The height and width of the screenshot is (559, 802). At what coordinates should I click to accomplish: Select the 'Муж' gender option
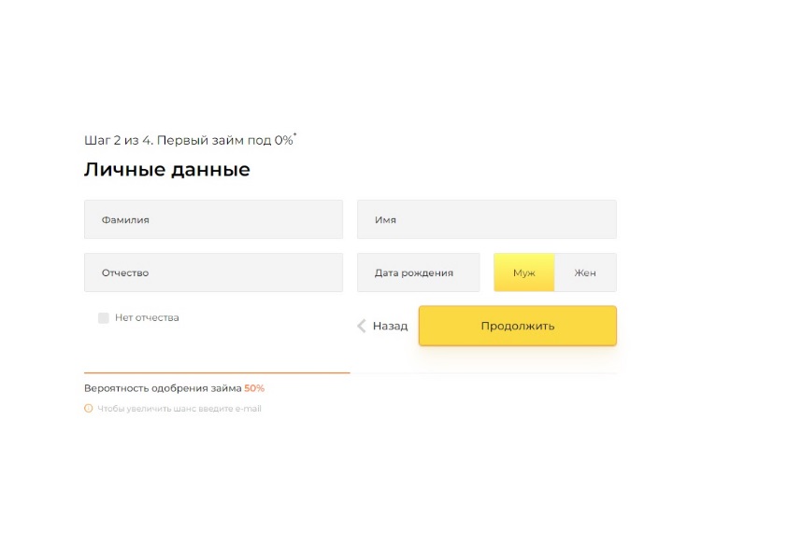[524, 273]
